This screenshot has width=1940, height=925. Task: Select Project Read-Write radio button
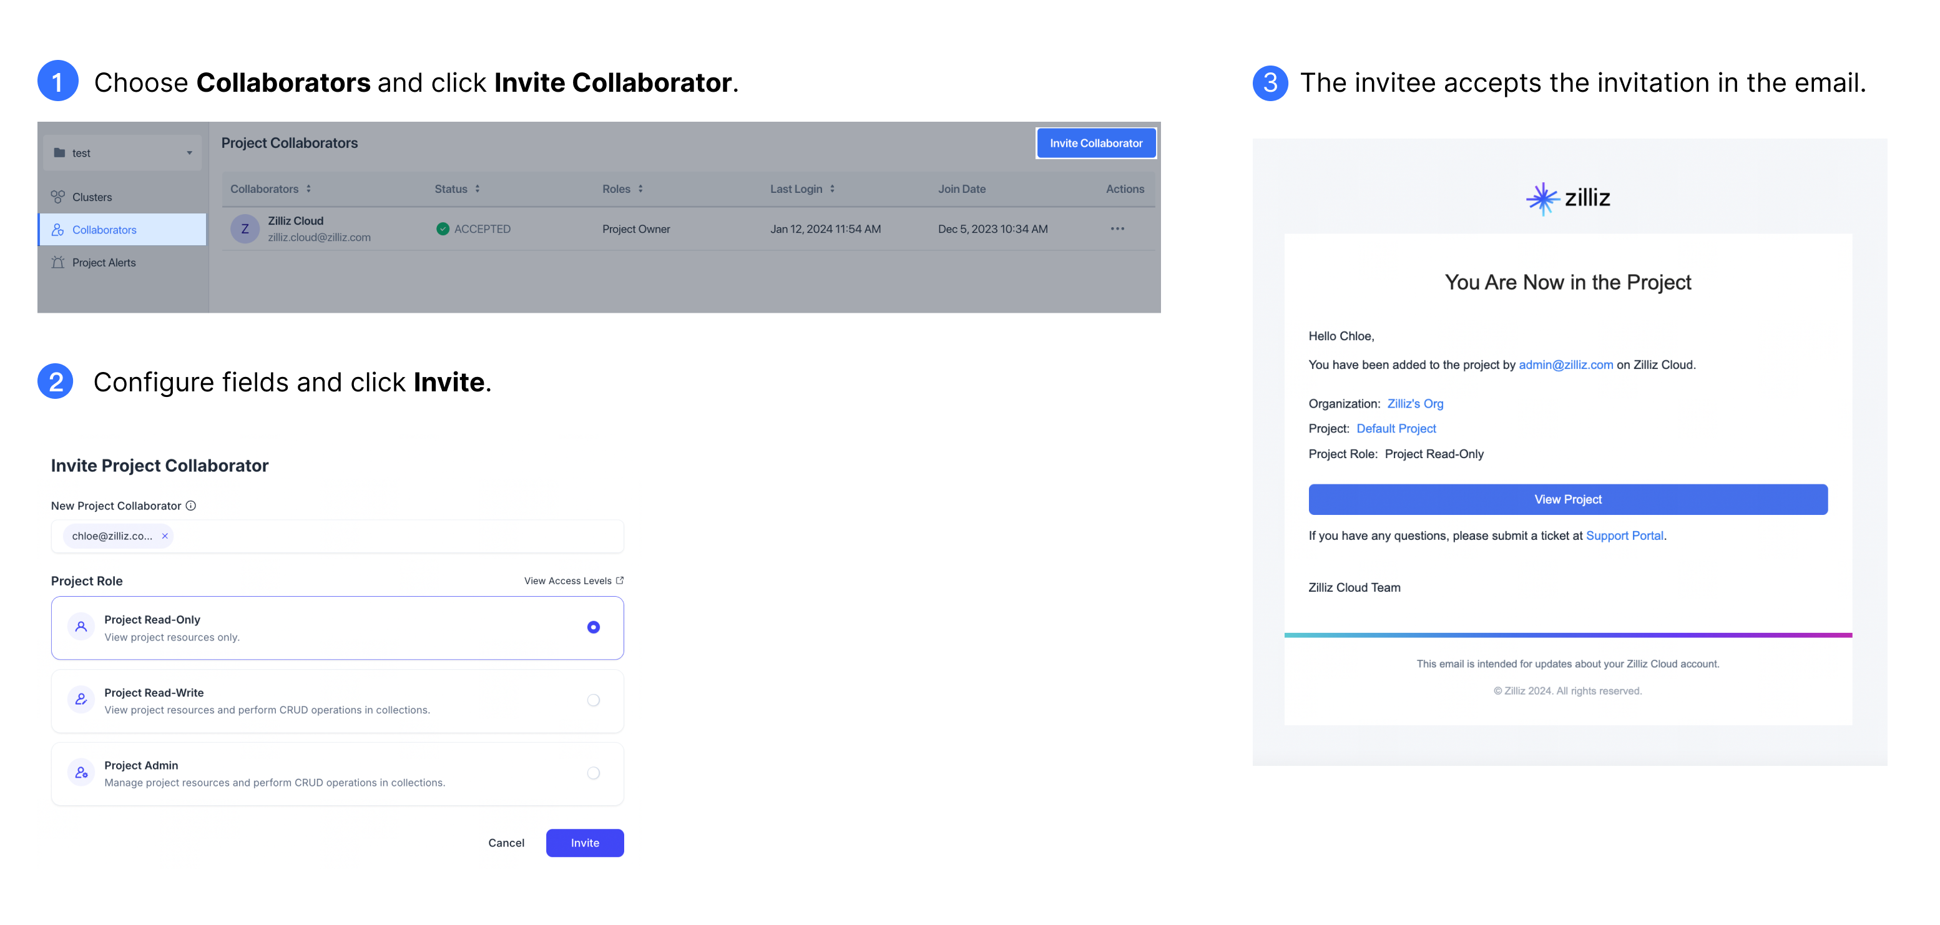[592, 701]
